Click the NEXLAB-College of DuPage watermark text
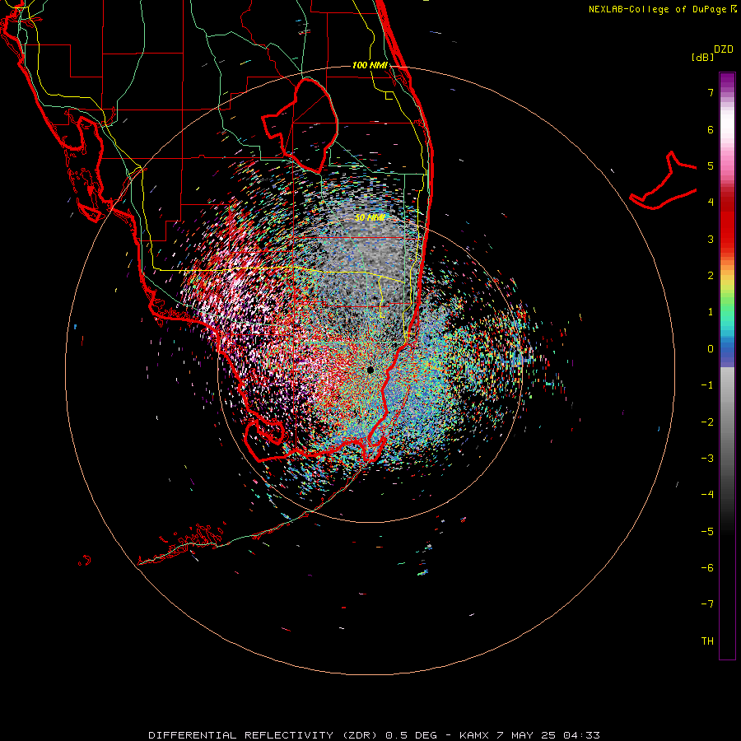The image size is (741, 741). [663, 9]
